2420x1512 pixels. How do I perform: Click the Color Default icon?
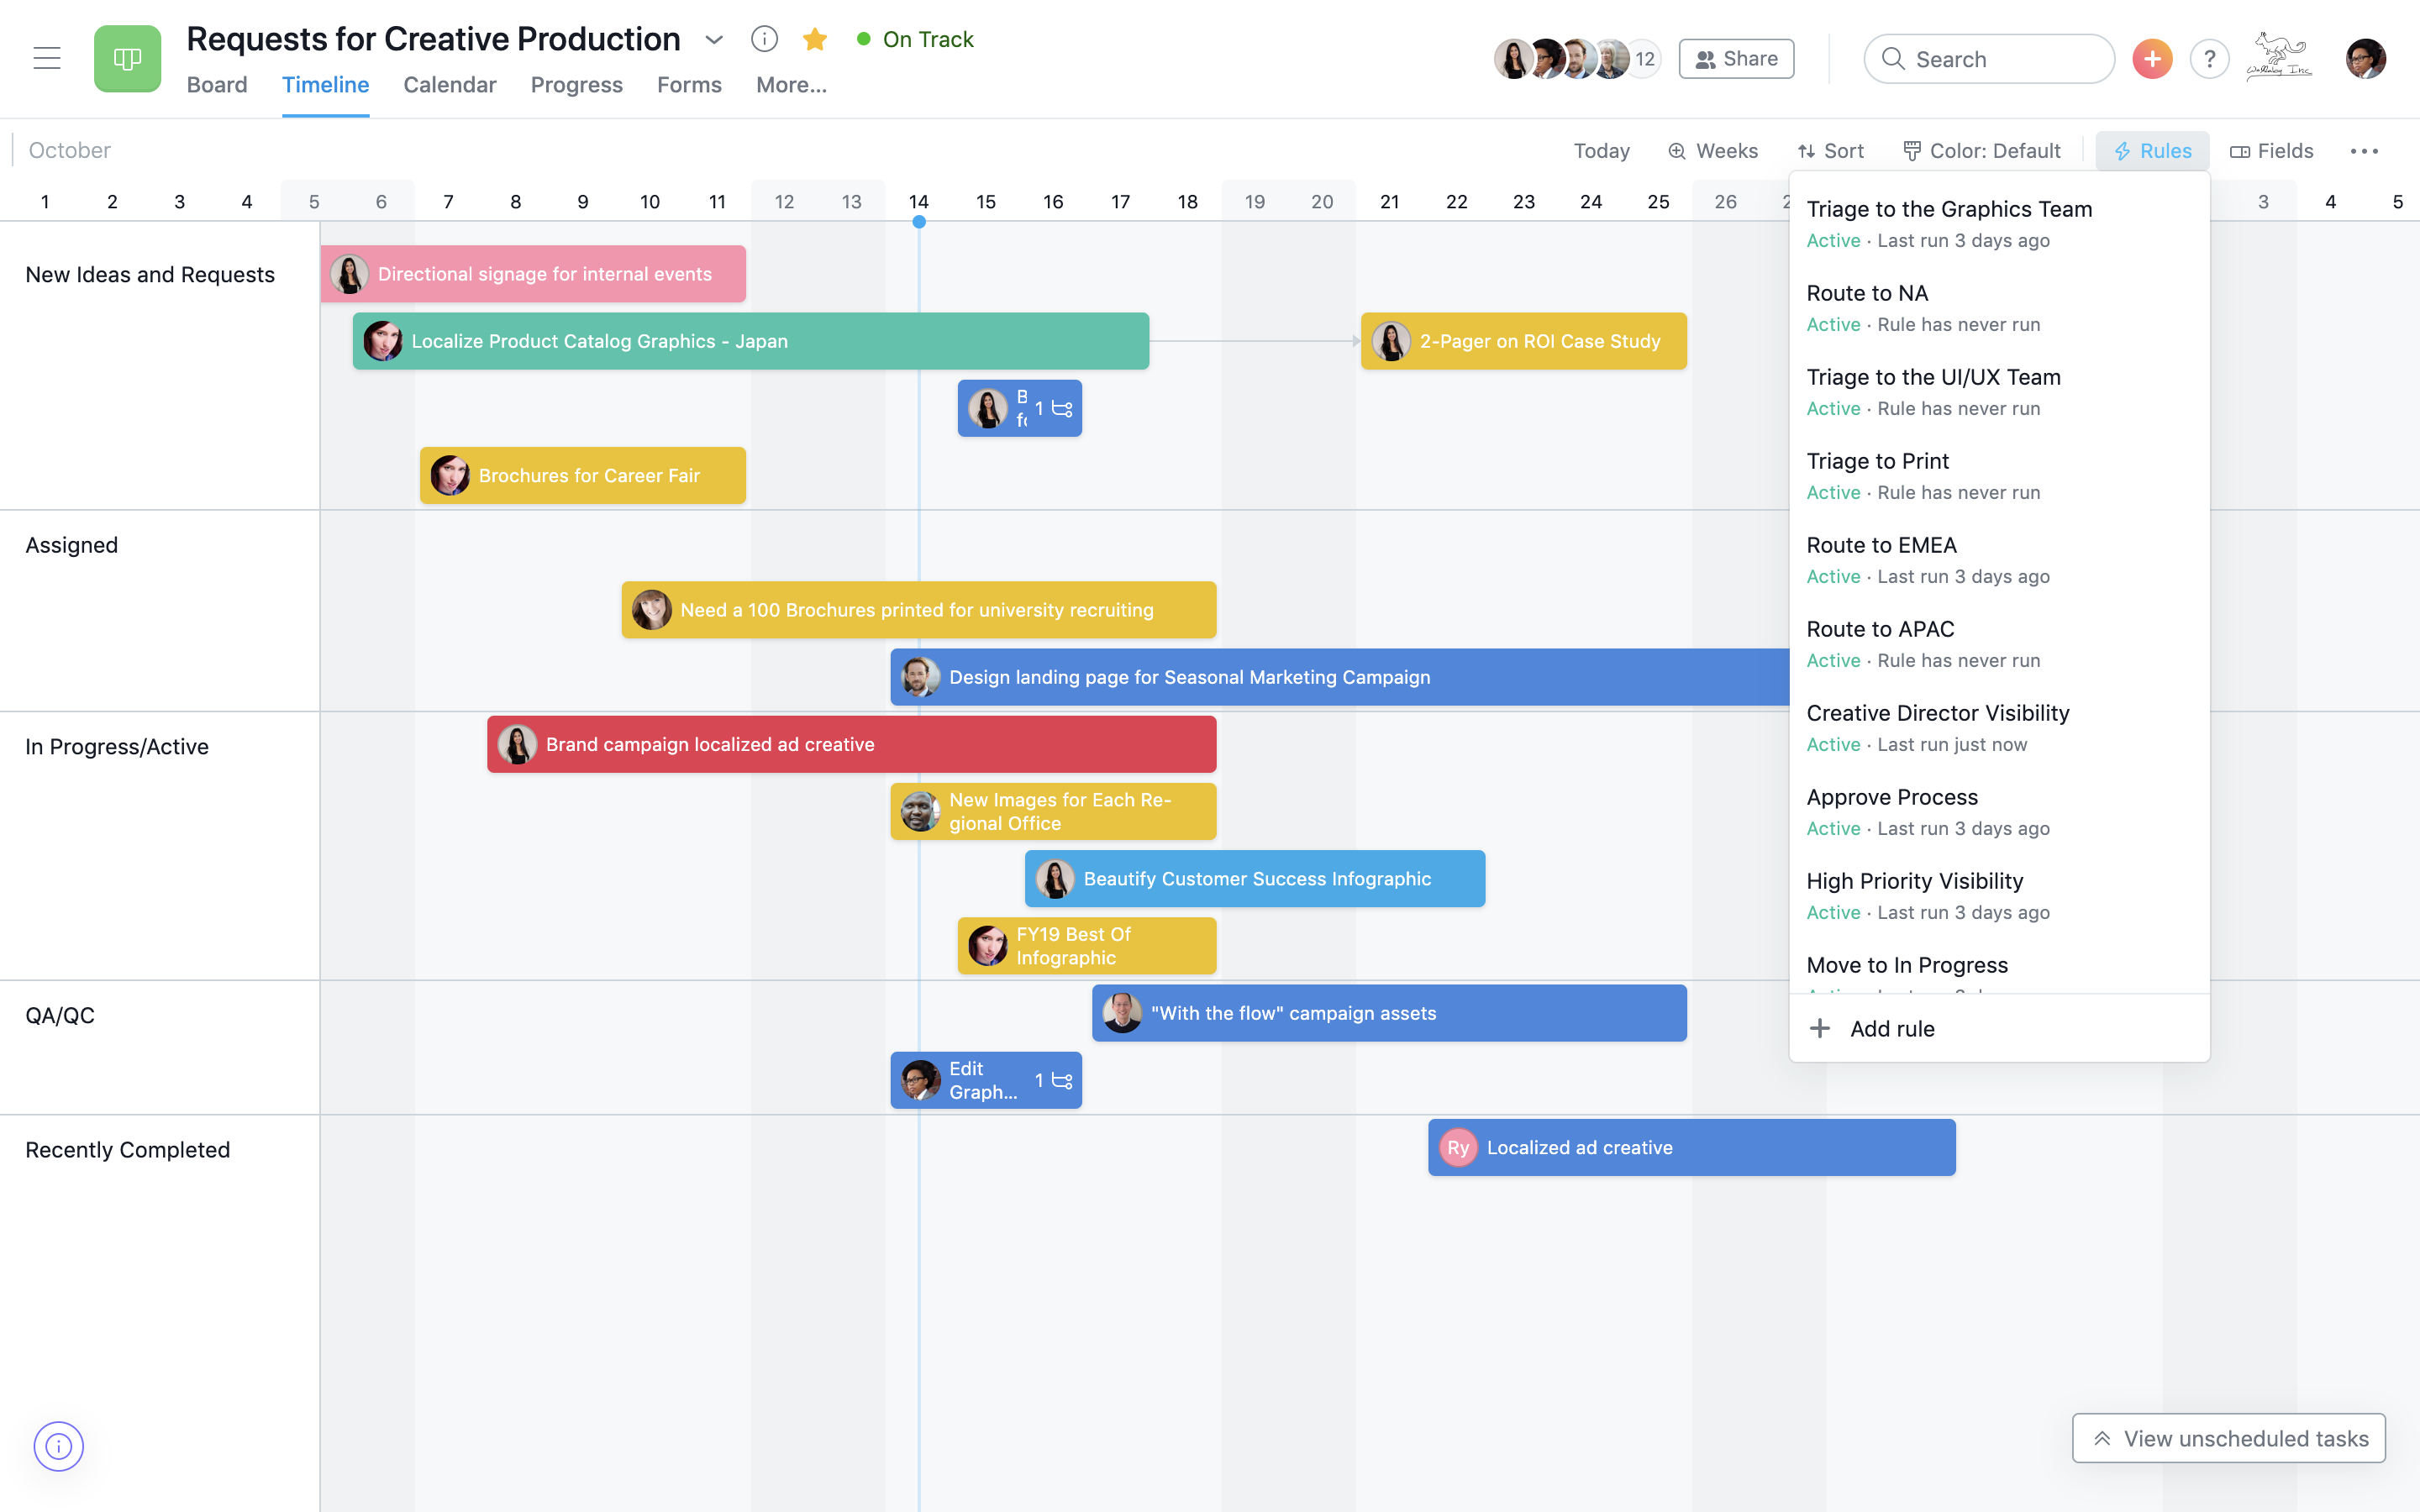(x=1913, y=151)
